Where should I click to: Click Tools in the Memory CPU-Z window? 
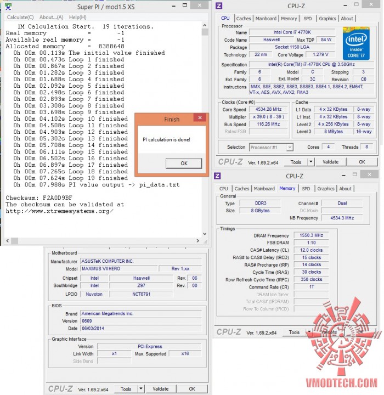[294, 332]
